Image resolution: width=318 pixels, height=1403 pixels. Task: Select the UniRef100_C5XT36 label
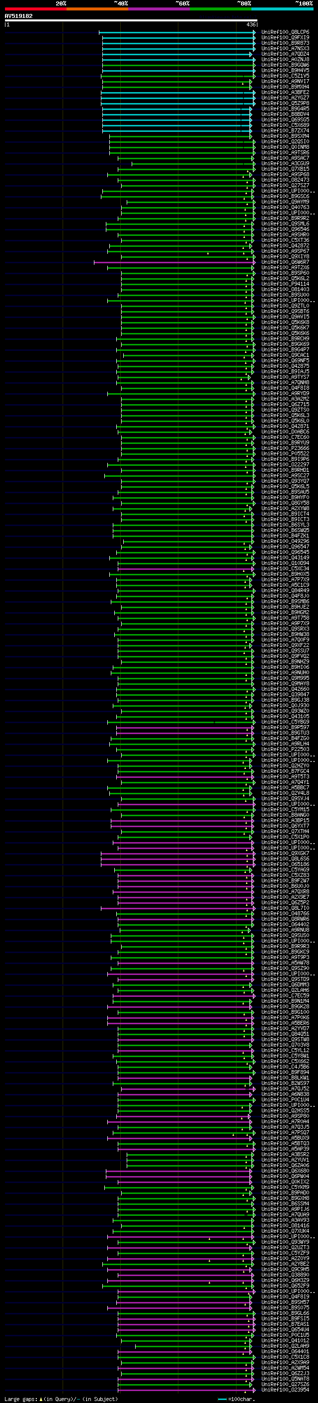285,240
